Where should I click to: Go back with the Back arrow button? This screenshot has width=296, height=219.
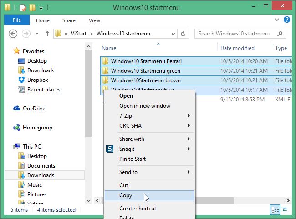(13, 34)
